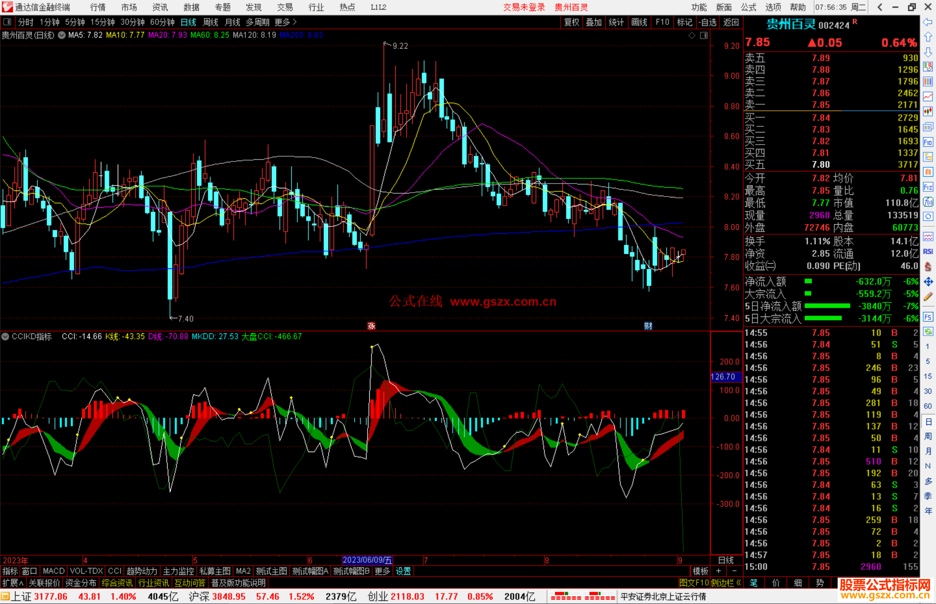936x604 pixels.
Task: Click the 复权 button
Action: coord(571,22)
